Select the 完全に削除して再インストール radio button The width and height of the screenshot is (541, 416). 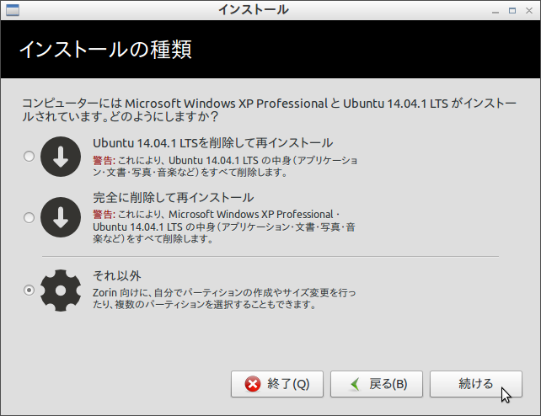tap(29, 217)
